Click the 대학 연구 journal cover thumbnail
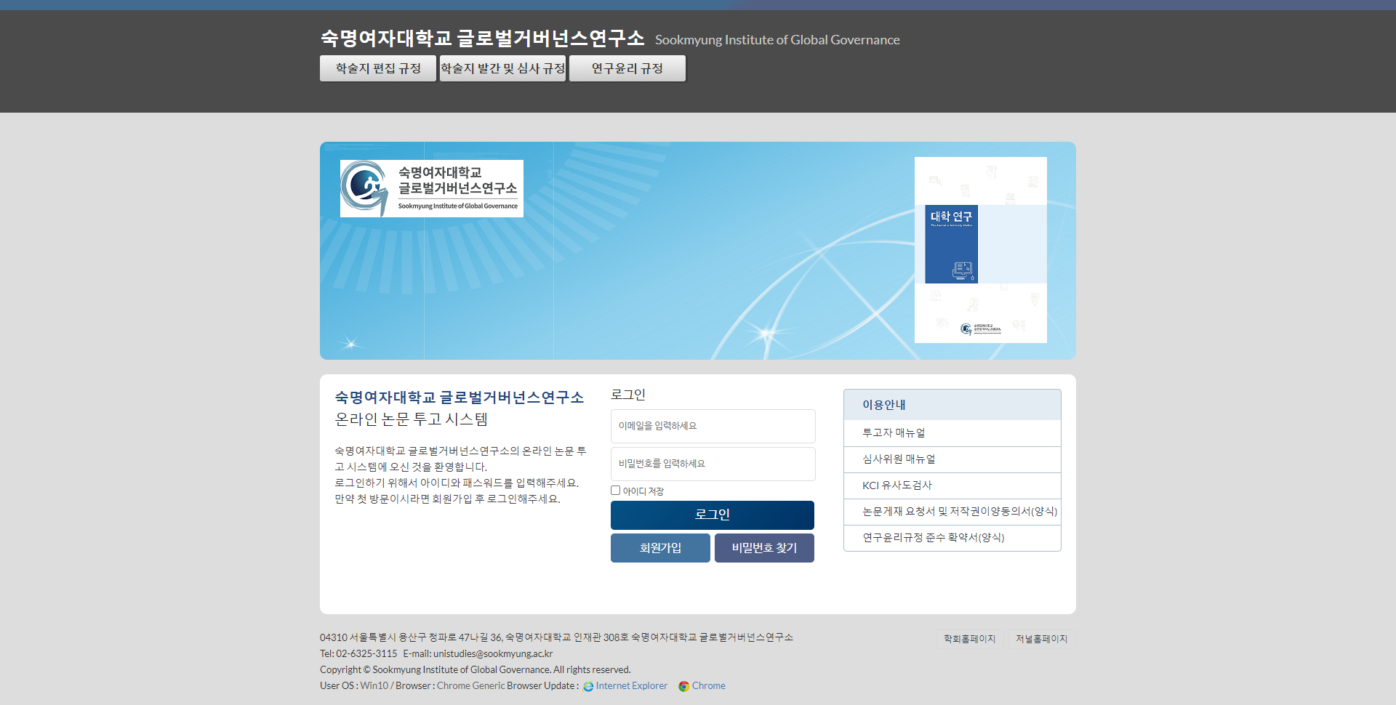 pos(980,250)
